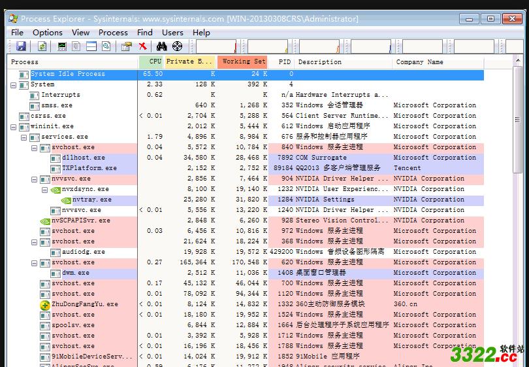Click the csrss.exe process icon

pos(24,116)
